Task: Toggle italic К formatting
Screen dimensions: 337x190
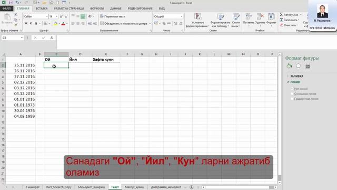Action: coord(31,23)
